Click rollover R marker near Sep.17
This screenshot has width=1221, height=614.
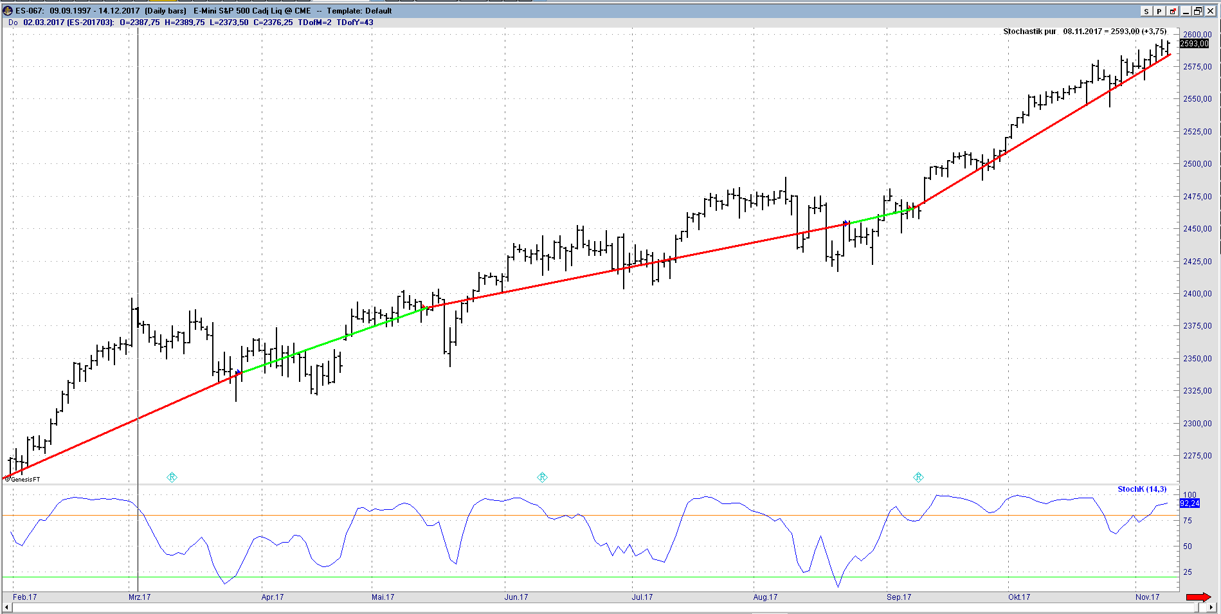[918, 477]
